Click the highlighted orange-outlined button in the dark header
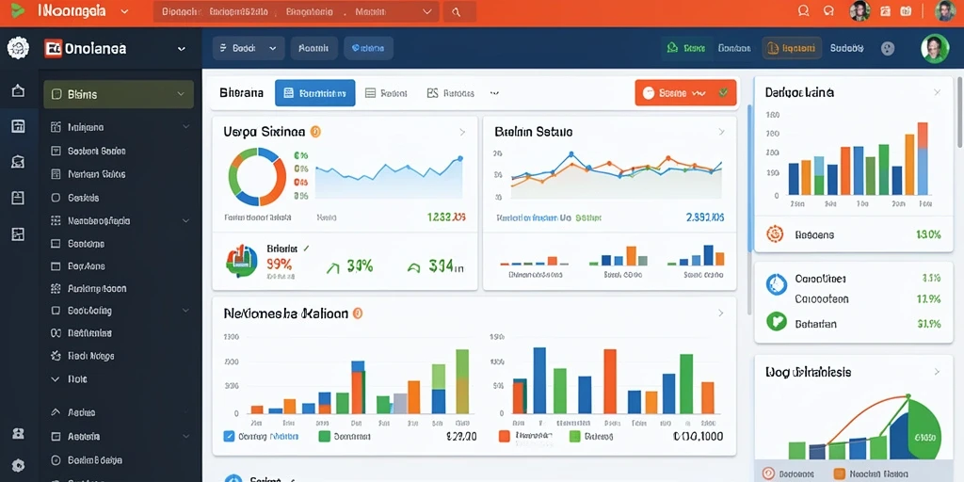 792,48
